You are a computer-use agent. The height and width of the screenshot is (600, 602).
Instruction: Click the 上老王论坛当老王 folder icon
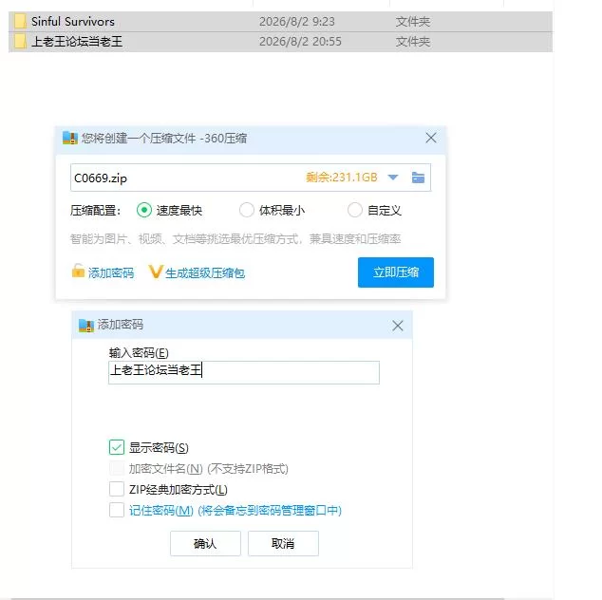point(20,42)
